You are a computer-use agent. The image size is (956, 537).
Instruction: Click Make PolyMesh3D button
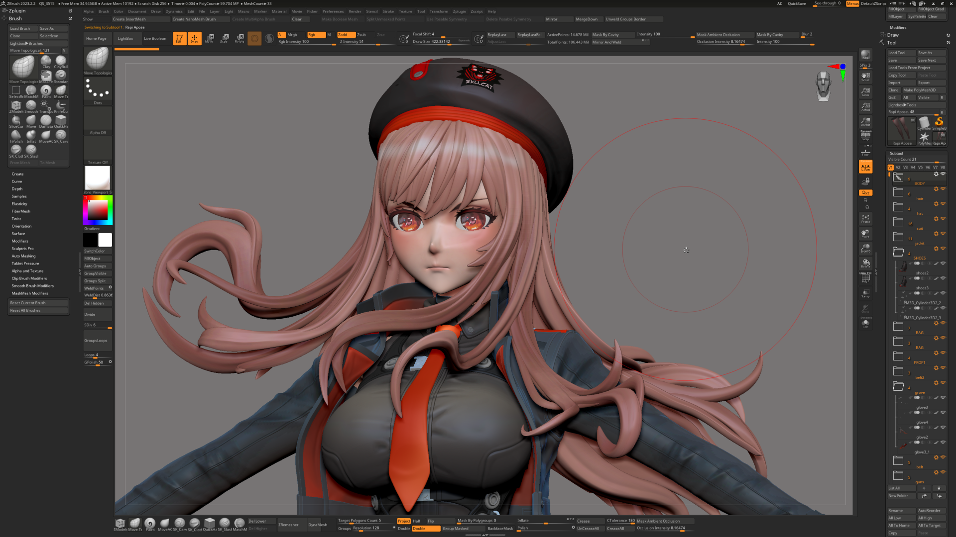(x=924, y=90)
